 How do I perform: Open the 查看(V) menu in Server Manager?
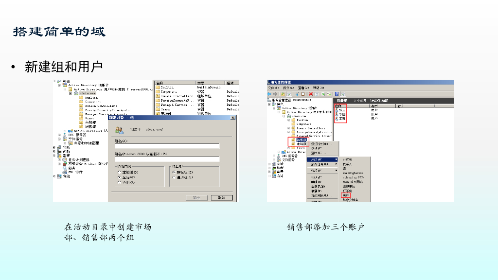tap(304, 88)
